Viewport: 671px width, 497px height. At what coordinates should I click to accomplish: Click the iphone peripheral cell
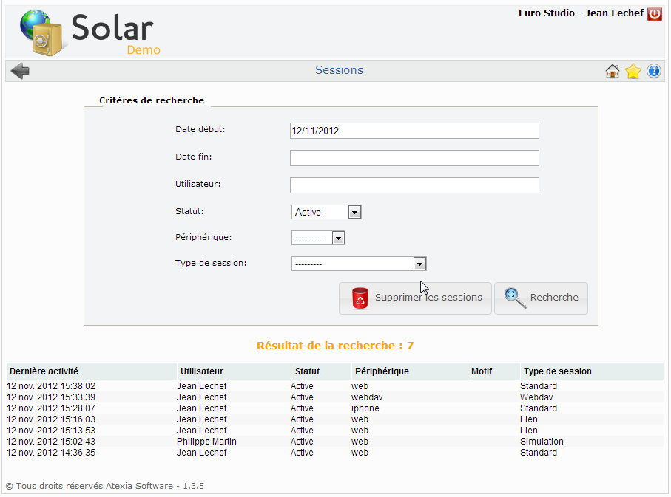click(365, 408)
